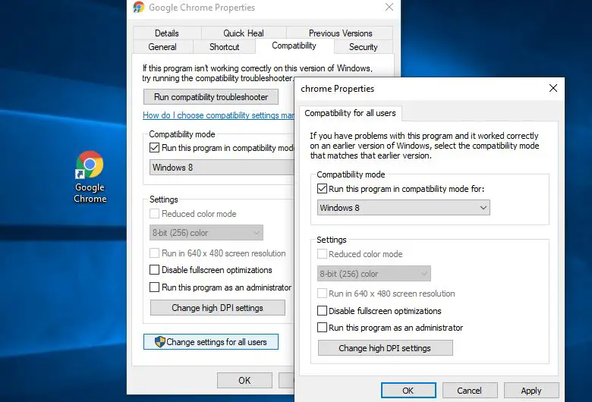This screenshot has width=592, height=402.
Task: Go to the Security tab
Action: 364,47
